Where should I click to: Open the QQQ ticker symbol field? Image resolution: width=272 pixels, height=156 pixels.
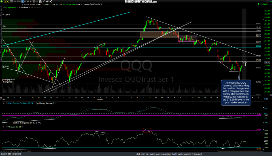pyautogui.click(x=7, y=2)
